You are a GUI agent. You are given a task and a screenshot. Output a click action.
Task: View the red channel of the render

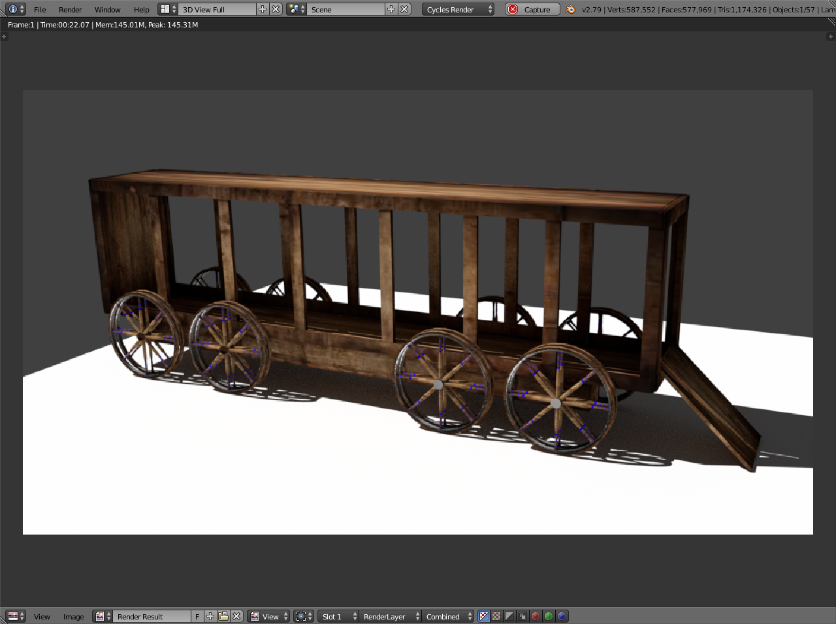(x=535, y=616)
